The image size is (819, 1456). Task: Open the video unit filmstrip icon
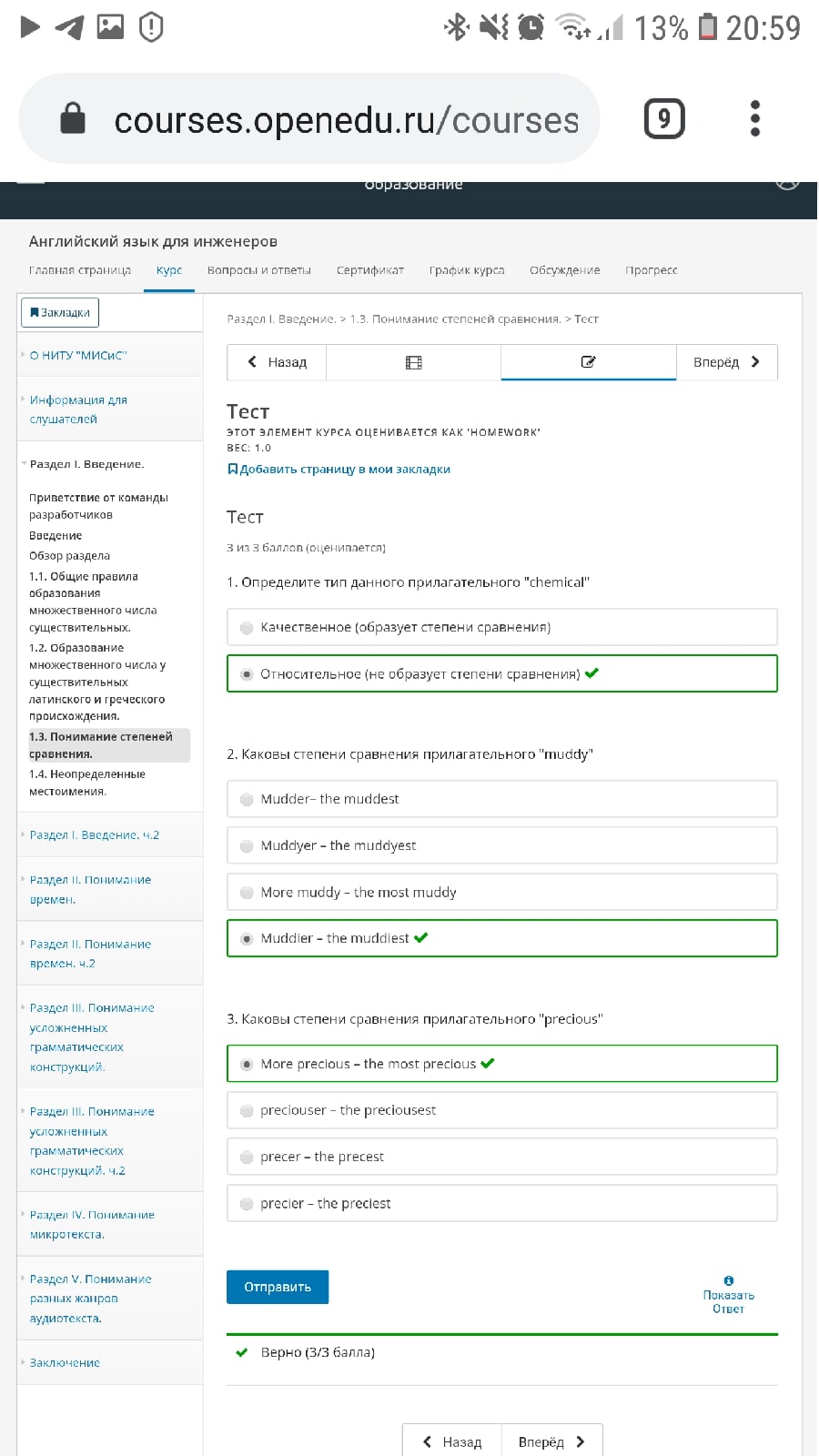(413, 362)
